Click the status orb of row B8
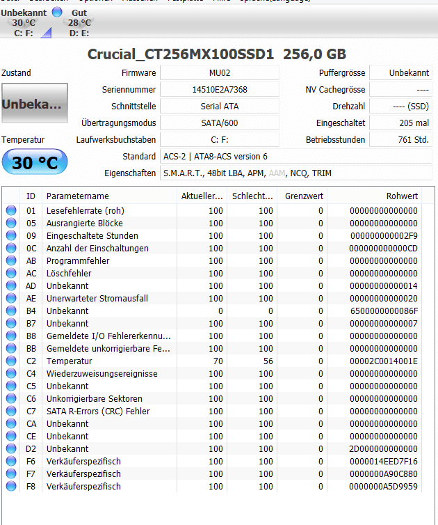This screenshot has height=525, width=438. (x=11, y=336)
